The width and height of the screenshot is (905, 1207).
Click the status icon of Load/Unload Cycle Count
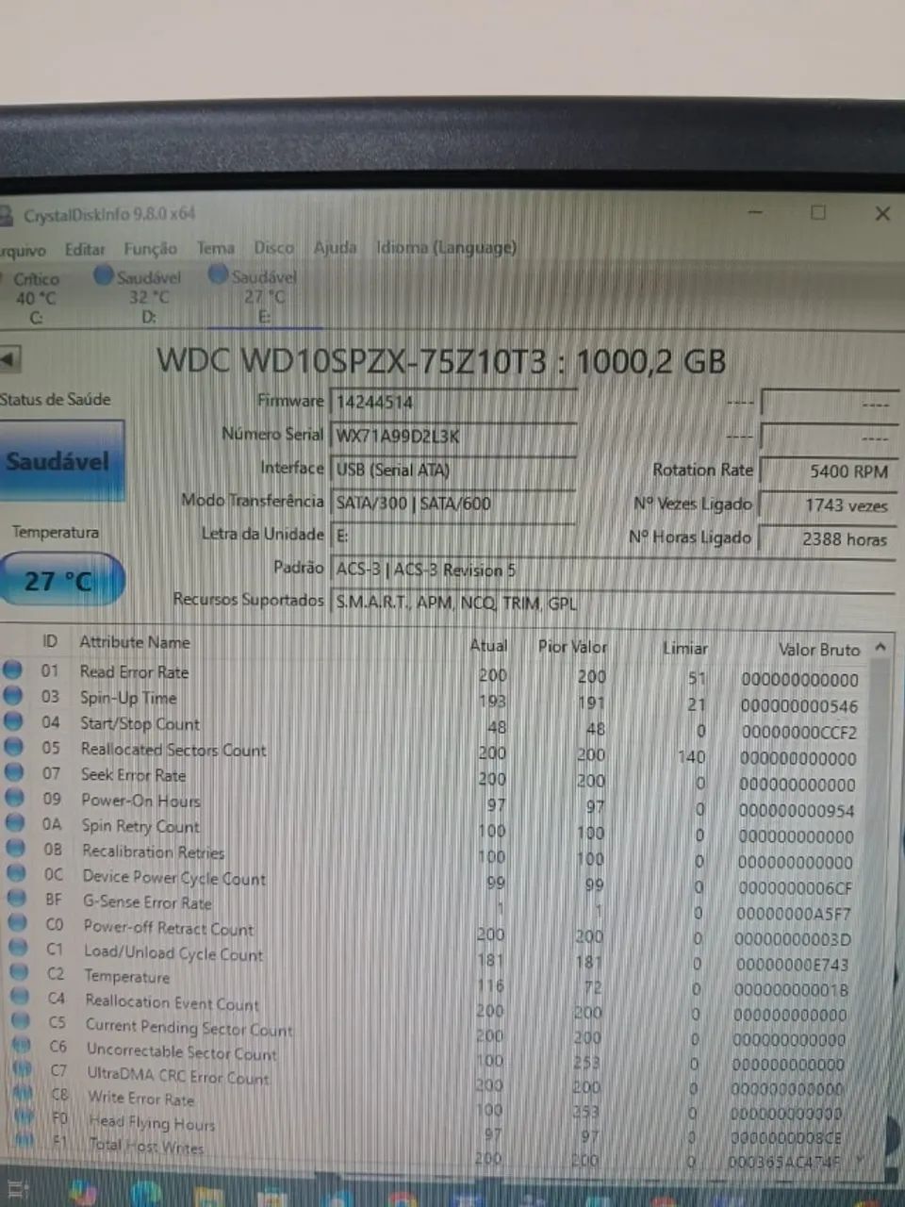click(x=19, y=948)
